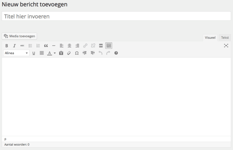
Task: Toggle bold formatting in the editor toolbar
Action: pos(7,46)
